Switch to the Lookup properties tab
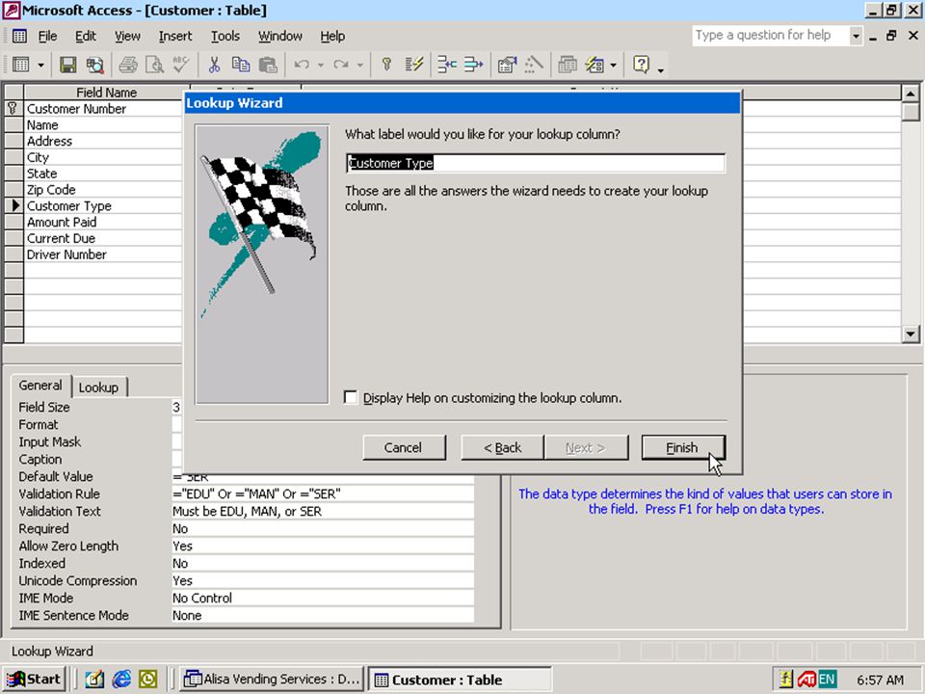The height and width of the screenshot is (694, 925). coord(98,387)
